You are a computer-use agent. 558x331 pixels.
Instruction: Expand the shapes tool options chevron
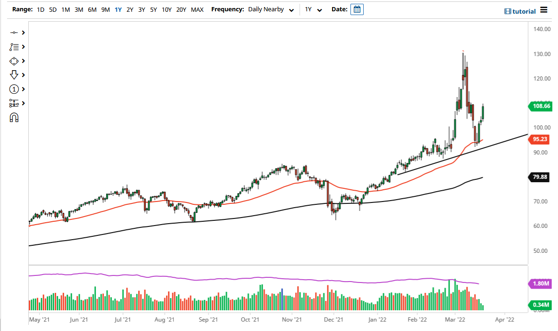click(x=23, y=61)
